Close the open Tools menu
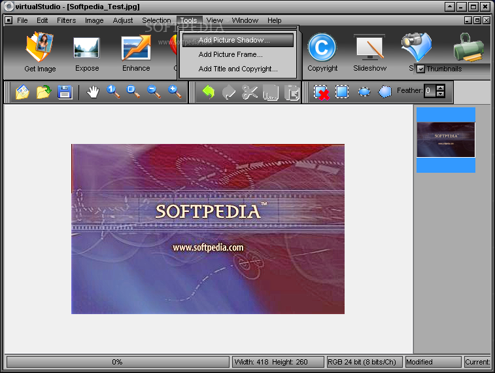The width and height of the screenshot is (495, 373). click(189, 20)
